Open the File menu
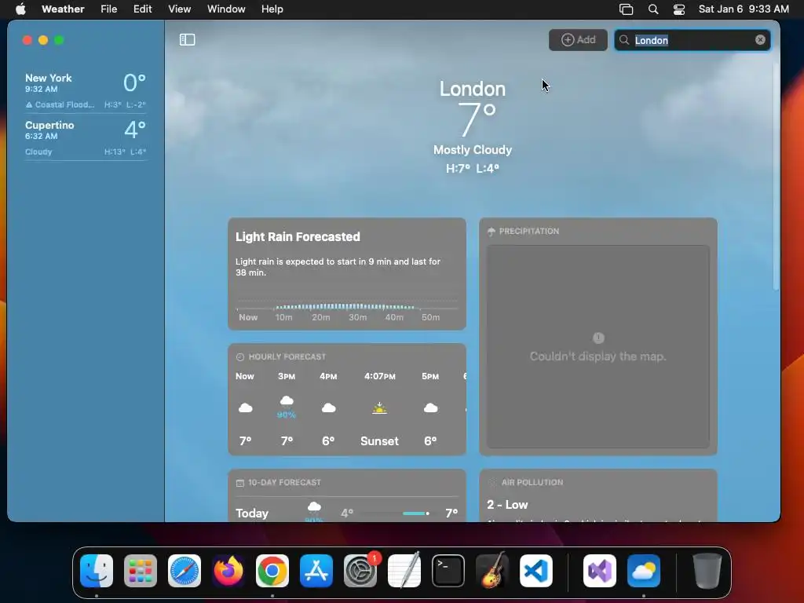Screen dimensions: 804x603 coord(108,9)
